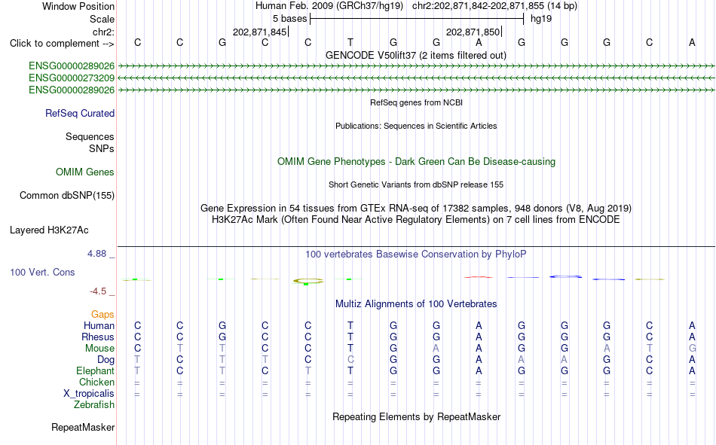Click the hg19 label beside scale bar
The height and width of the screenshot is (445, 716).
click(x=541, y=19)
